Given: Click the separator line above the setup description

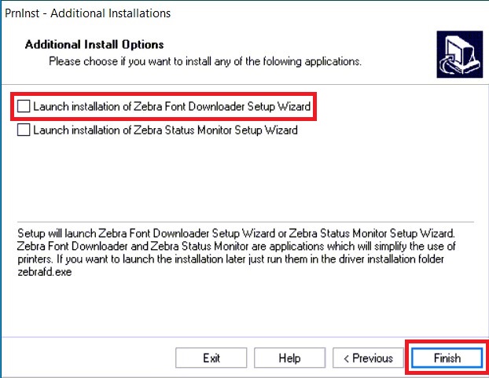Looking at the screenshot, I should pyautogui.click(x=245, y=222).
